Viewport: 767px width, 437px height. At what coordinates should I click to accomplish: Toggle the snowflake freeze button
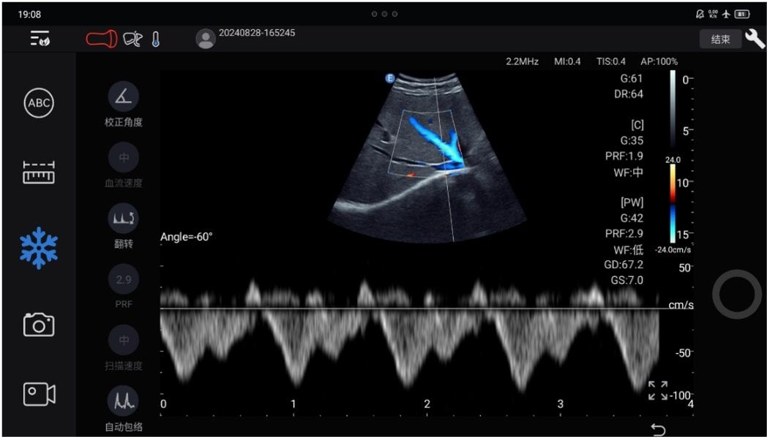39,248
